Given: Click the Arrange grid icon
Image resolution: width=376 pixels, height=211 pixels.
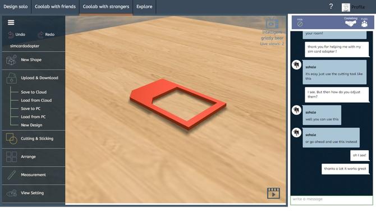Looking at the screenshot, I should coord(12,157).
